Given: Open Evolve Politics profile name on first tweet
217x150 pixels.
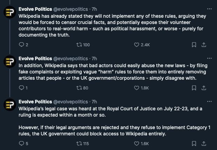Looking at the screenshot, I should tap(35, 9).
